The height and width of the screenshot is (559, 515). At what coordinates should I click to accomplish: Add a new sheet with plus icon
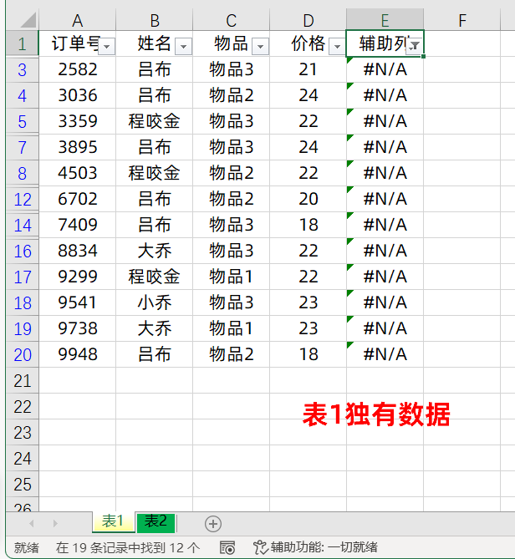point(213,524)
